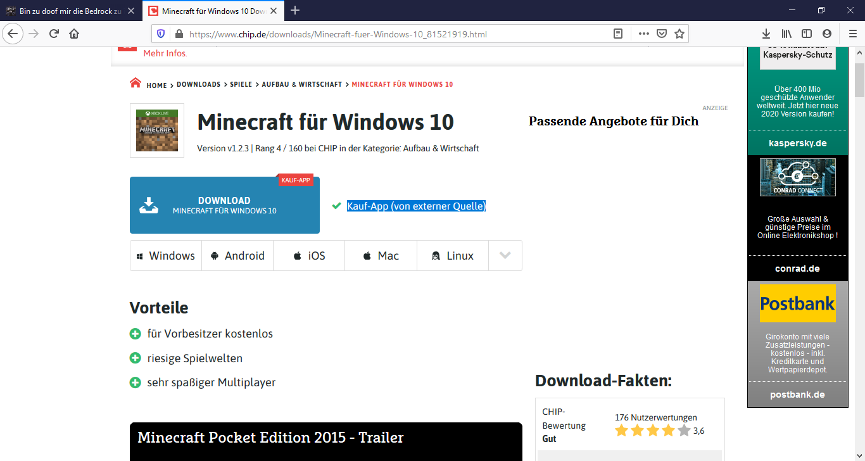Expand more platforms with the chevron
865x461 pixels.
tap(505, 256)
